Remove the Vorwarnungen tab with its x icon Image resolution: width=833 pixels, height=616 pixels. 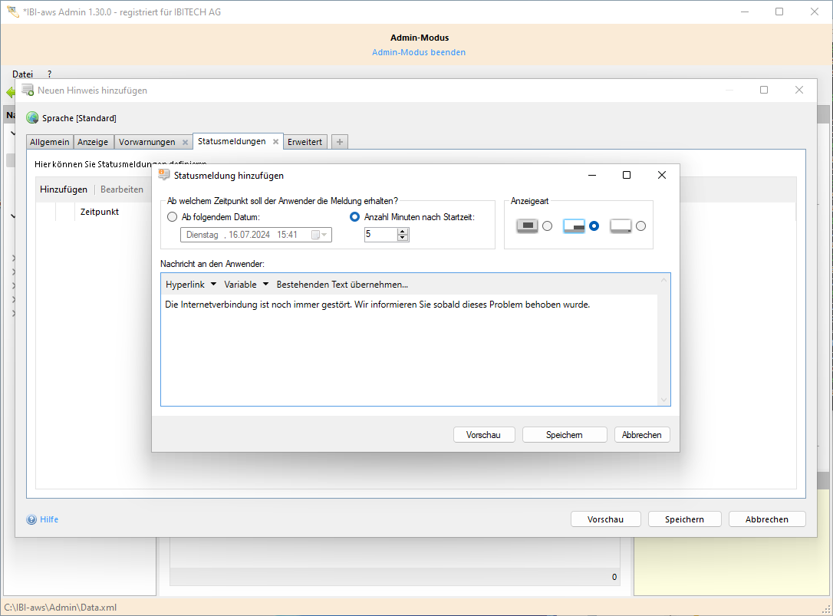pyautogui.click(x=186, y=141)
